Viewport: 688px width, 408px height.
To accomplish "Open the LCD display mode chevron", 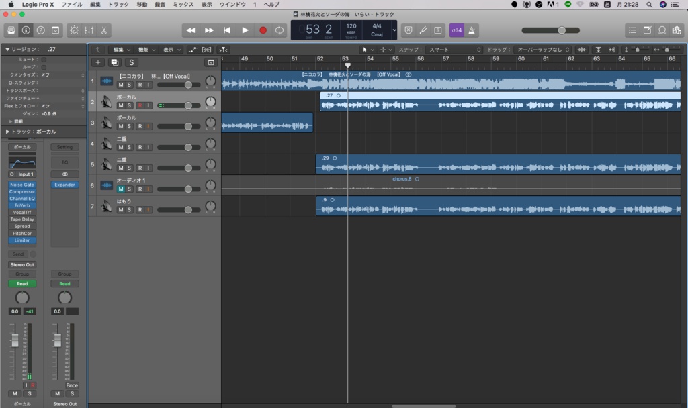I will pos(394,30).
